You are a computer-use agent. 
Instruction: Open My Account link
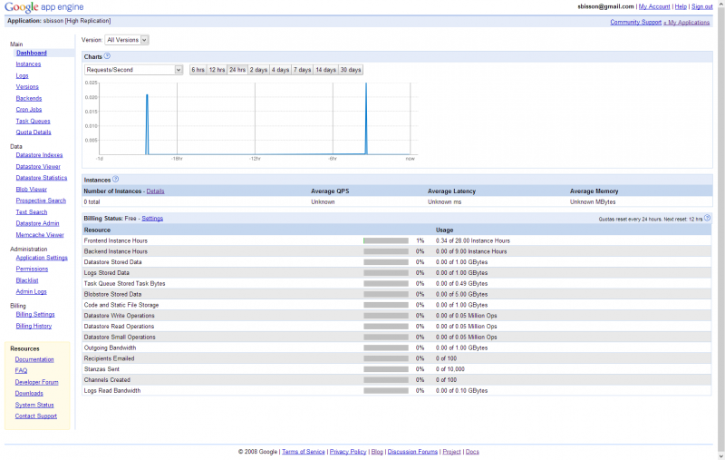coord(654,6)
